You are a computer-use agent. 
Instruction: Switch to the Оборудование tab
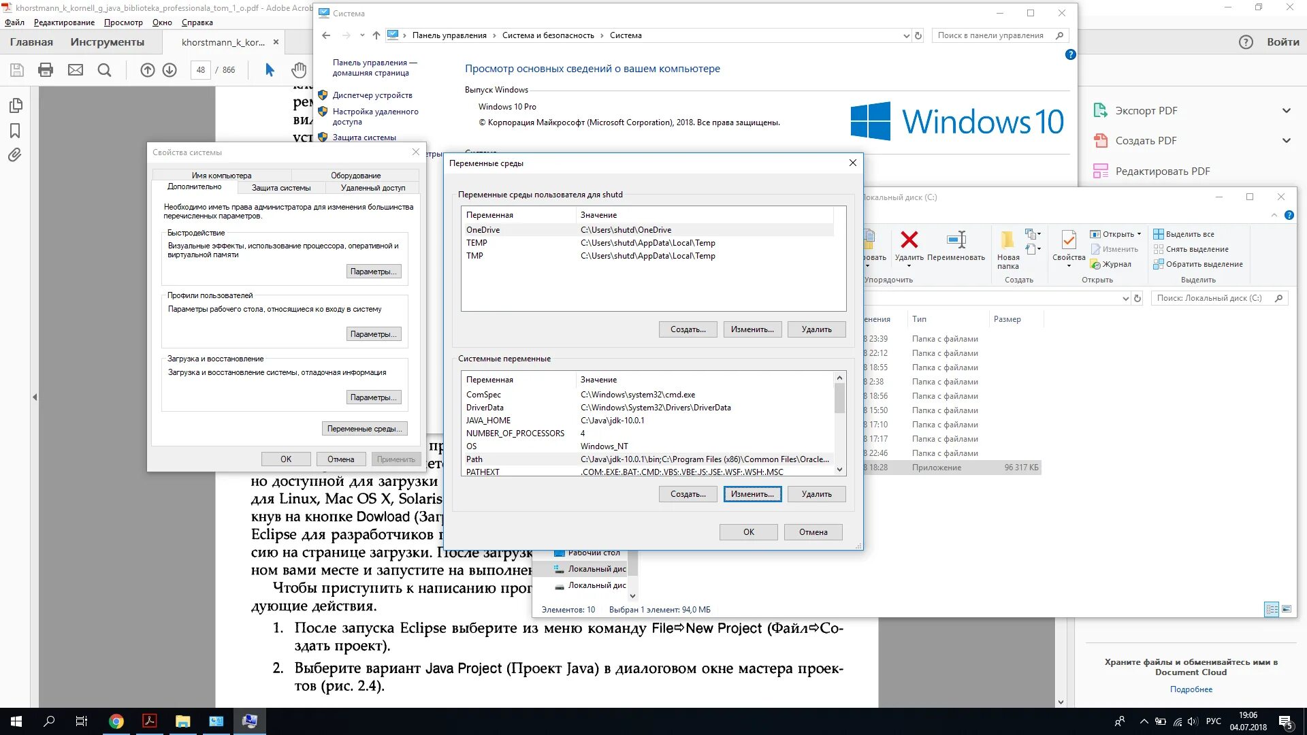[355, 176]
